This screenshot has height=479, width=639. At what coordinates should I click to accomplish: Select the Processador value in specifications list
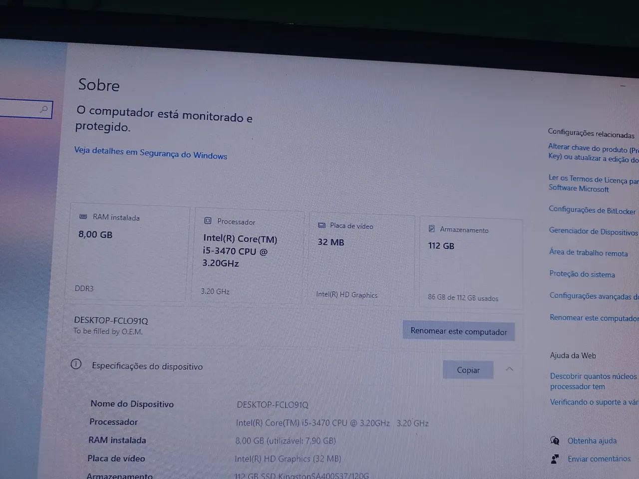click(332, 423)
